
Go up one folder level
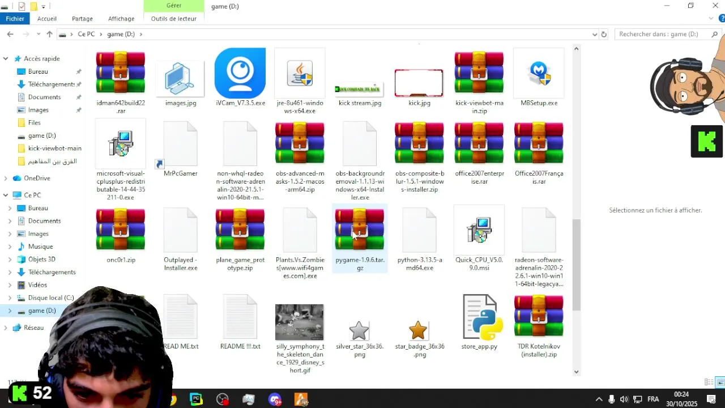click(x=49, y=34)
